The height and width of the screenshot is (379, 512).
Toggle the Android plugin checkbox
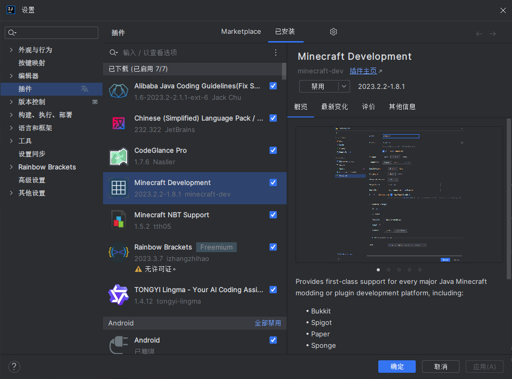pos(273,340)
